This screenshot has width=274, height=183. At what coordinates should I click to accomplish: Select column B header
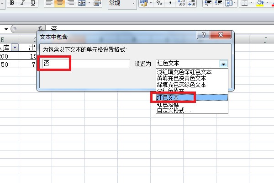(9, 40)
